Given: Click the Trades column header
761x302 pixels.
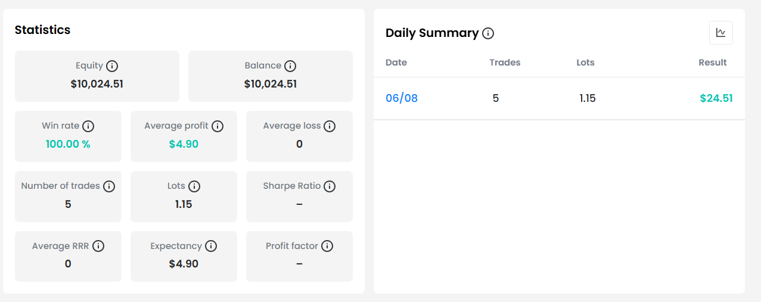Looking at the screenshot, I should click(x=505, y=63).
